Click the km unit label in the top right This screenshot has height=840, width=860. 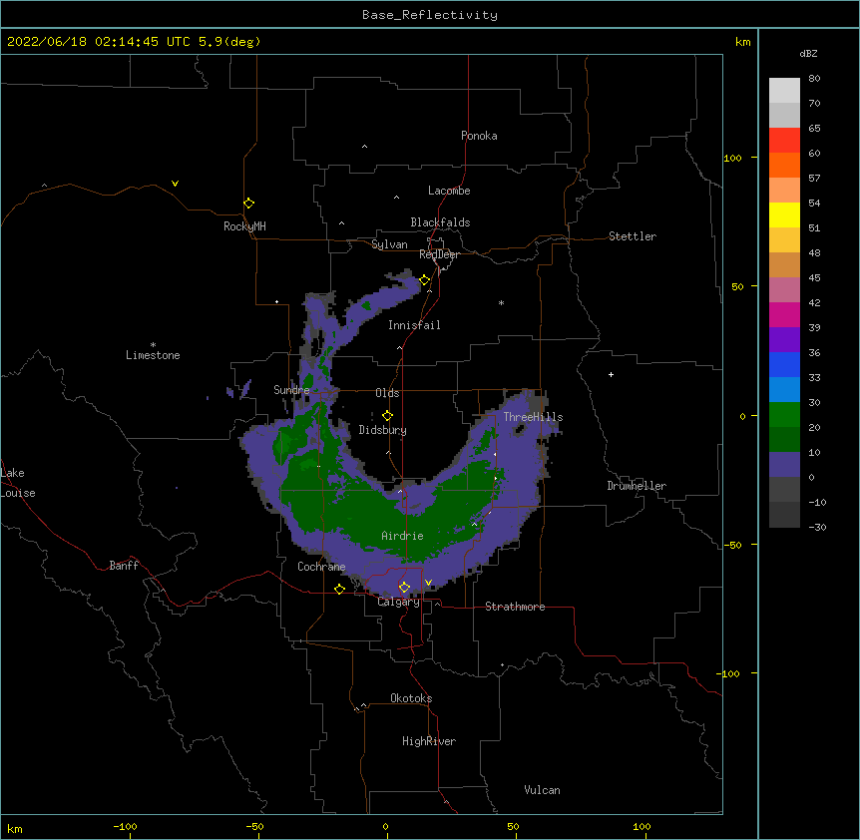click(x=743, y=42)
